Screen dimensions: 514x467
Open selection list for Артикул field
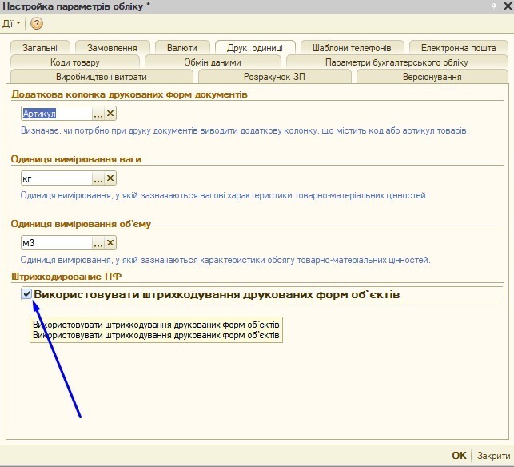(x=98, y=114)
